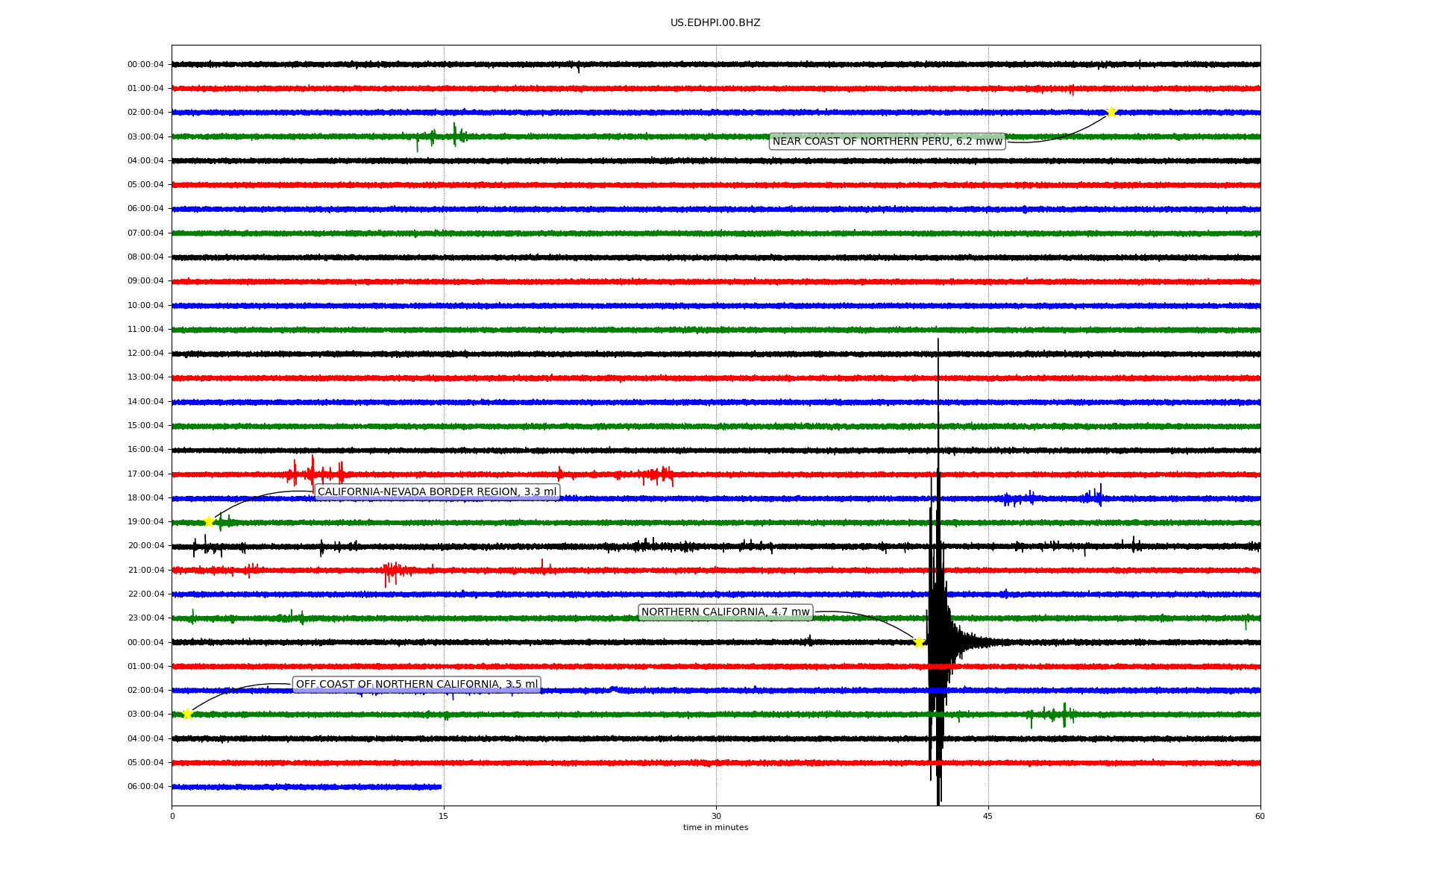The width and height of the screenshot is (1432, 895).
Task: Select the CALIFORNIA-NEVADA BORDER REGION annotation
Action: pyautogui.click(x=436, y=492)
